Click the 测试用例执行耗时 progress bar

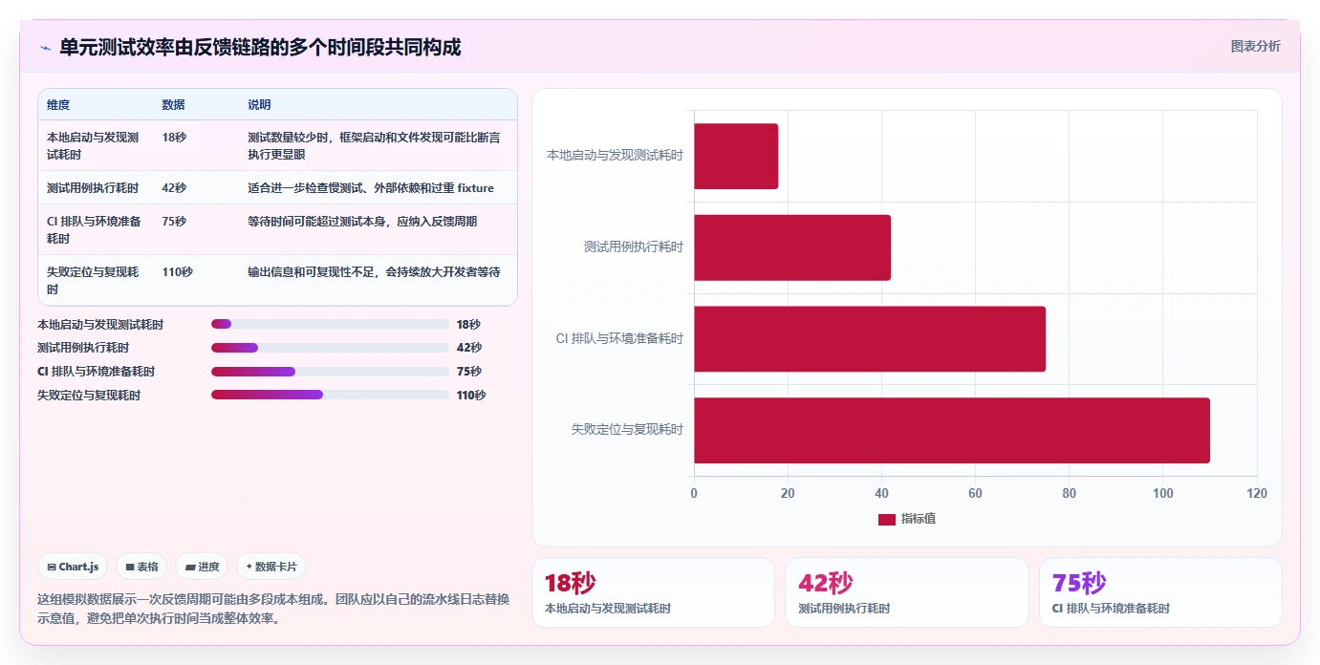330,348
